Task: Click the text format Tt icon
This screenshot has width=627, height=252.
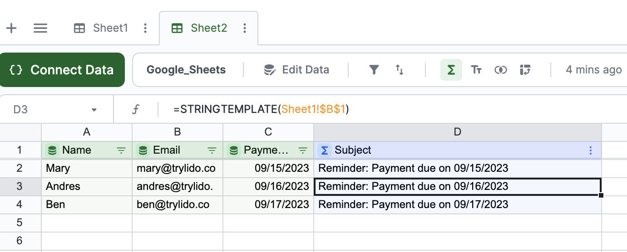Action: (476, 70)
